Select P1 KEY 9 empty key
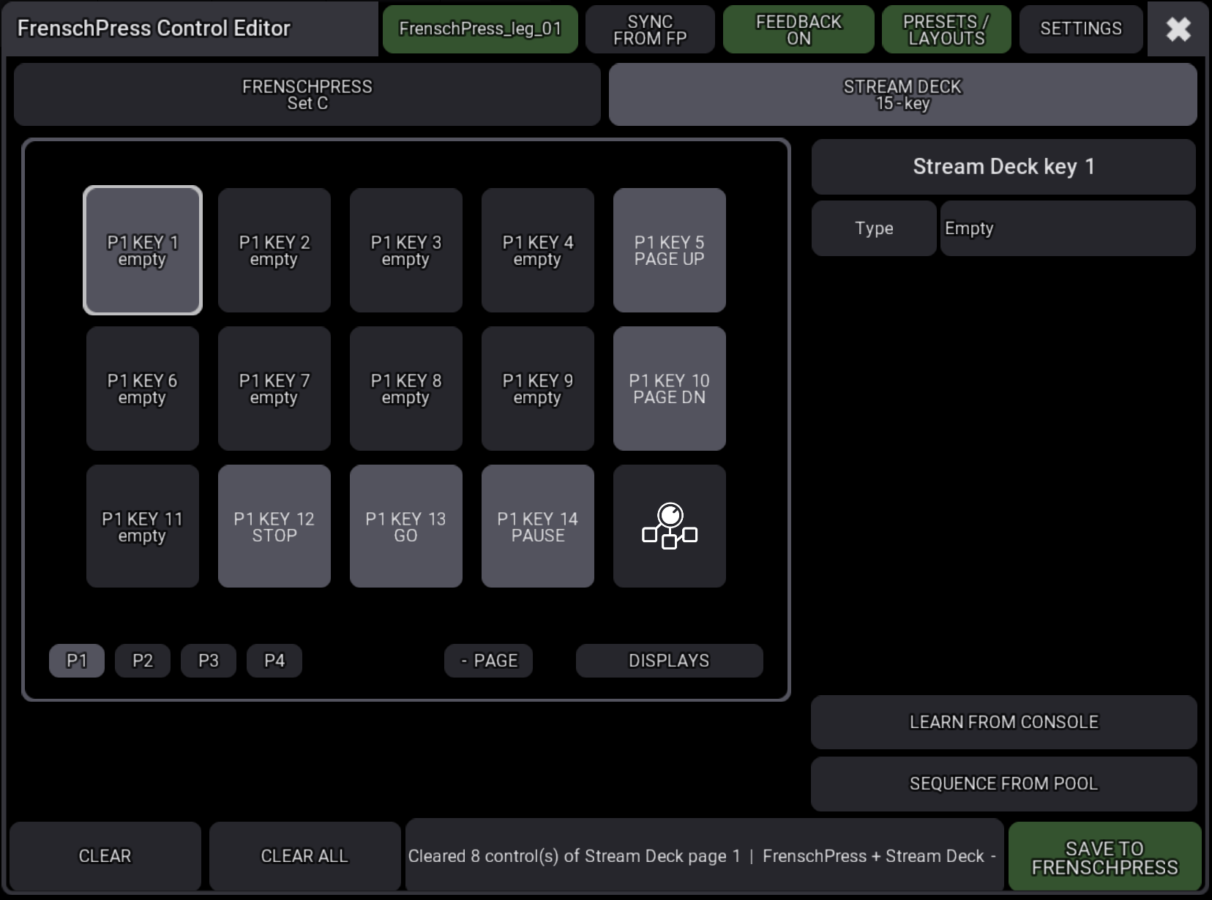The image size is (1212, 900). click(538, 389)
